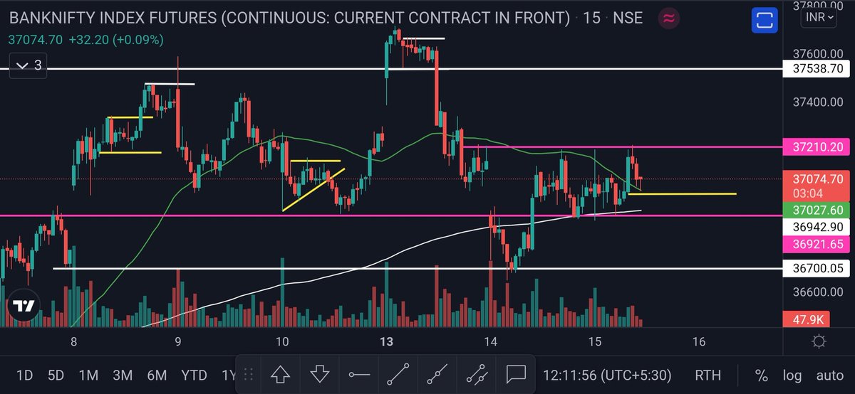Click the 12:11:56 timezone clock
The height and width of the screenshot is (394, 855).
(604, 375)
